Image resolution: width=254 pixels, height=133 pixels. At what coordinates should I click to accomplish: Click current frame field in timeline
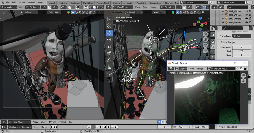coord(164,127)
